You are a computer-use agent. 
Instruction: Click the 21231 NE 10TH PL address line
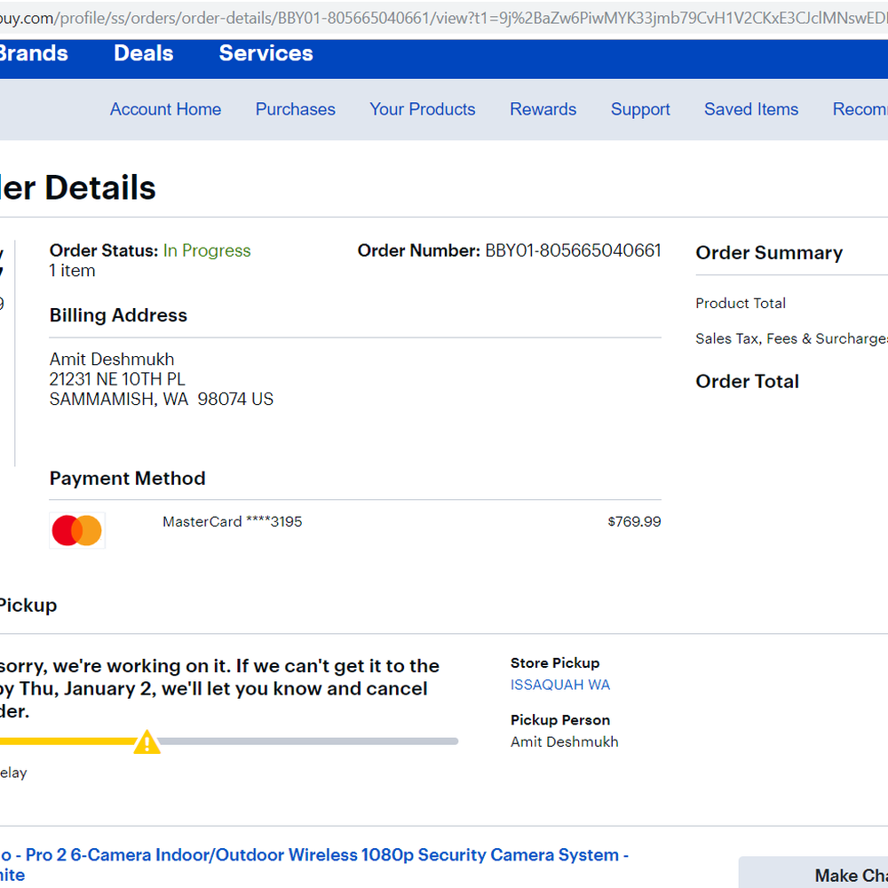[117, 379]
